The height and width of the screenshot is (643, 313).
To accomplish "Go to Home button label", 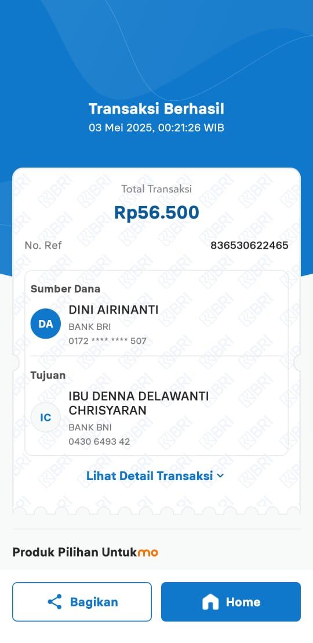I will 243,602.
